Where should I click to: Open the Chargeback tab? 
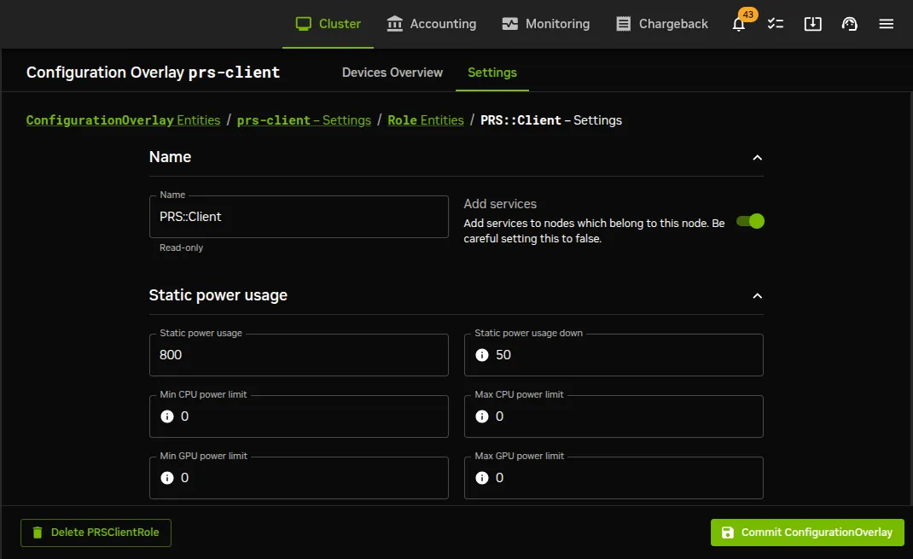tap(662, 24)
